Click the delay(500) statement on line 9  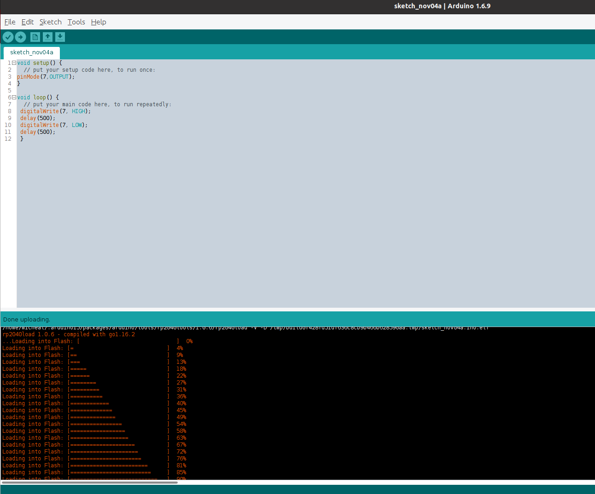coord(37,118)
